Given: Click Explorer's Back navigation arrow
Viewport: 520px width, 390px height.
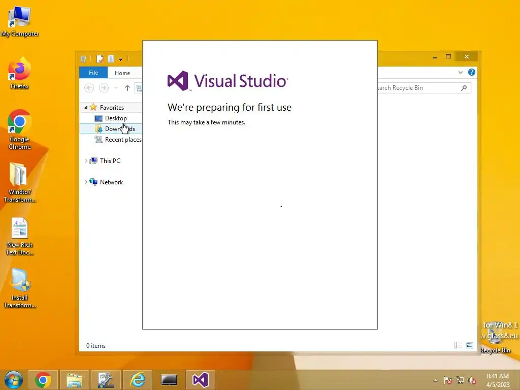Looking at the screenshot, I should pos(89,88).
